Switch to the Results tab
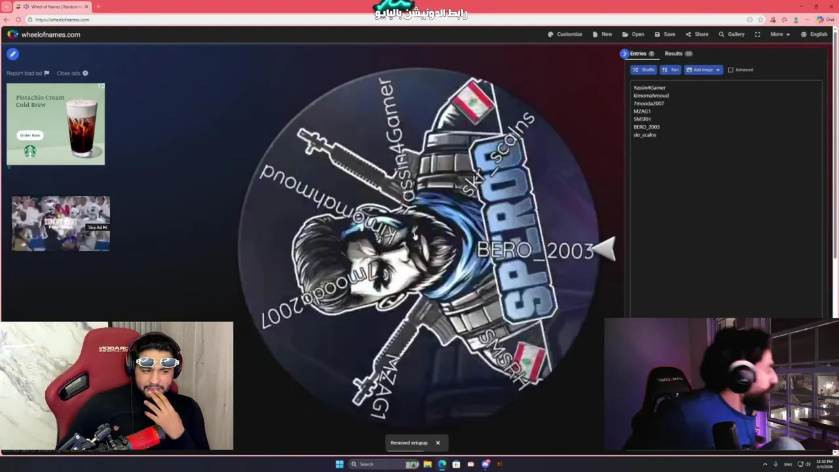The width and height of the screenshot is (839, 472). [x=678, y=54]
